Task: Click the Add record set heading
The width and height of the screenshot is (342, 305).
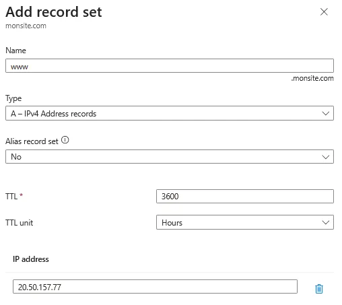Action: (x=54, y=12)
